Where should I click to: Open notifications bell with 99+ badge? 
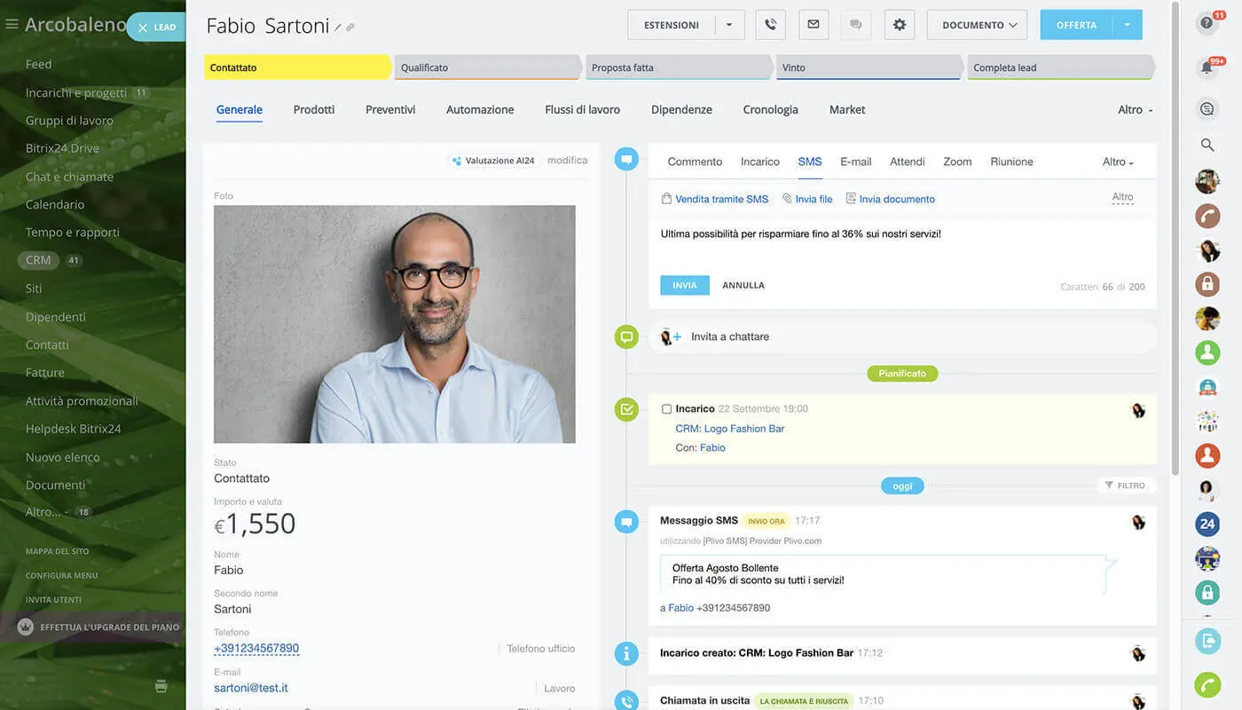[1207, 67]
